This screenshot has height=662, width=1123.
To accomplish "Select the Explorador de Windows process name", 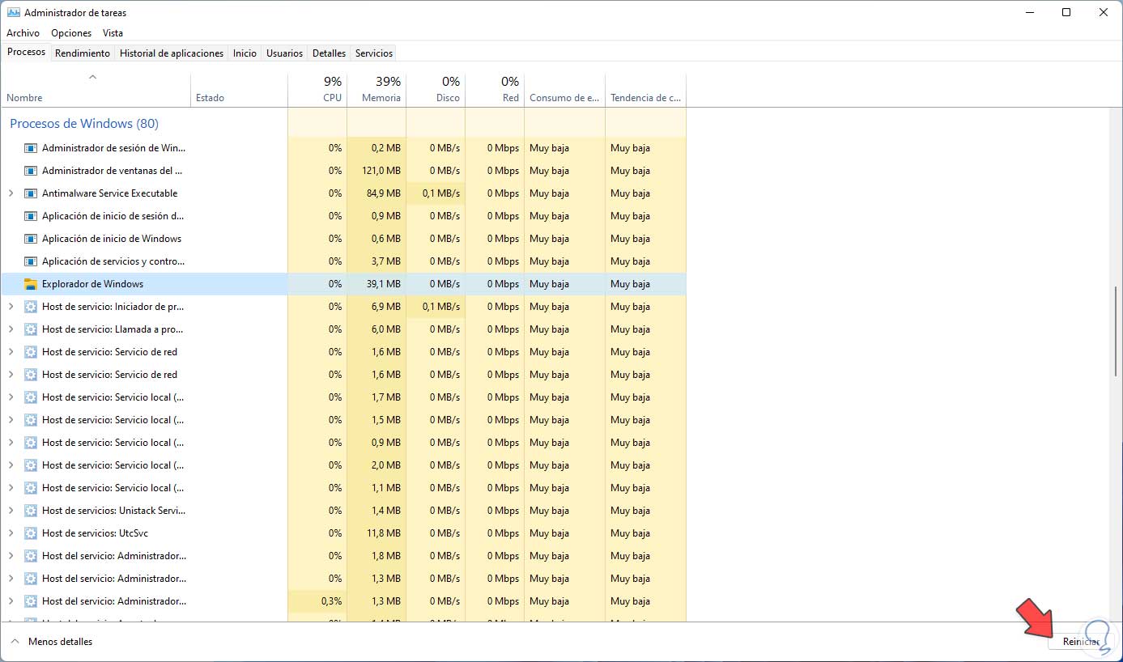I will coord(92,284).
